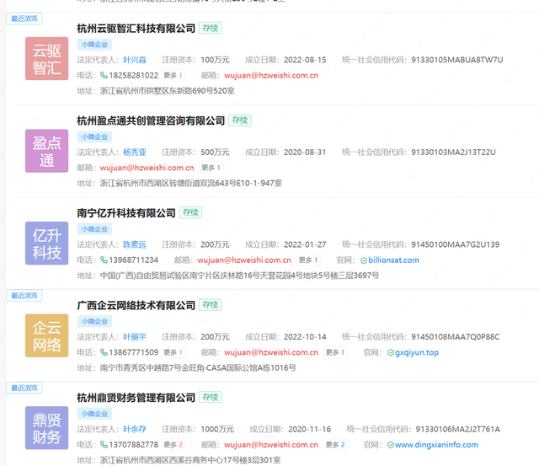Open 南宁亿升科技有限公司 company page
Screen dimensions: 539x466
(x=126, y=213)
